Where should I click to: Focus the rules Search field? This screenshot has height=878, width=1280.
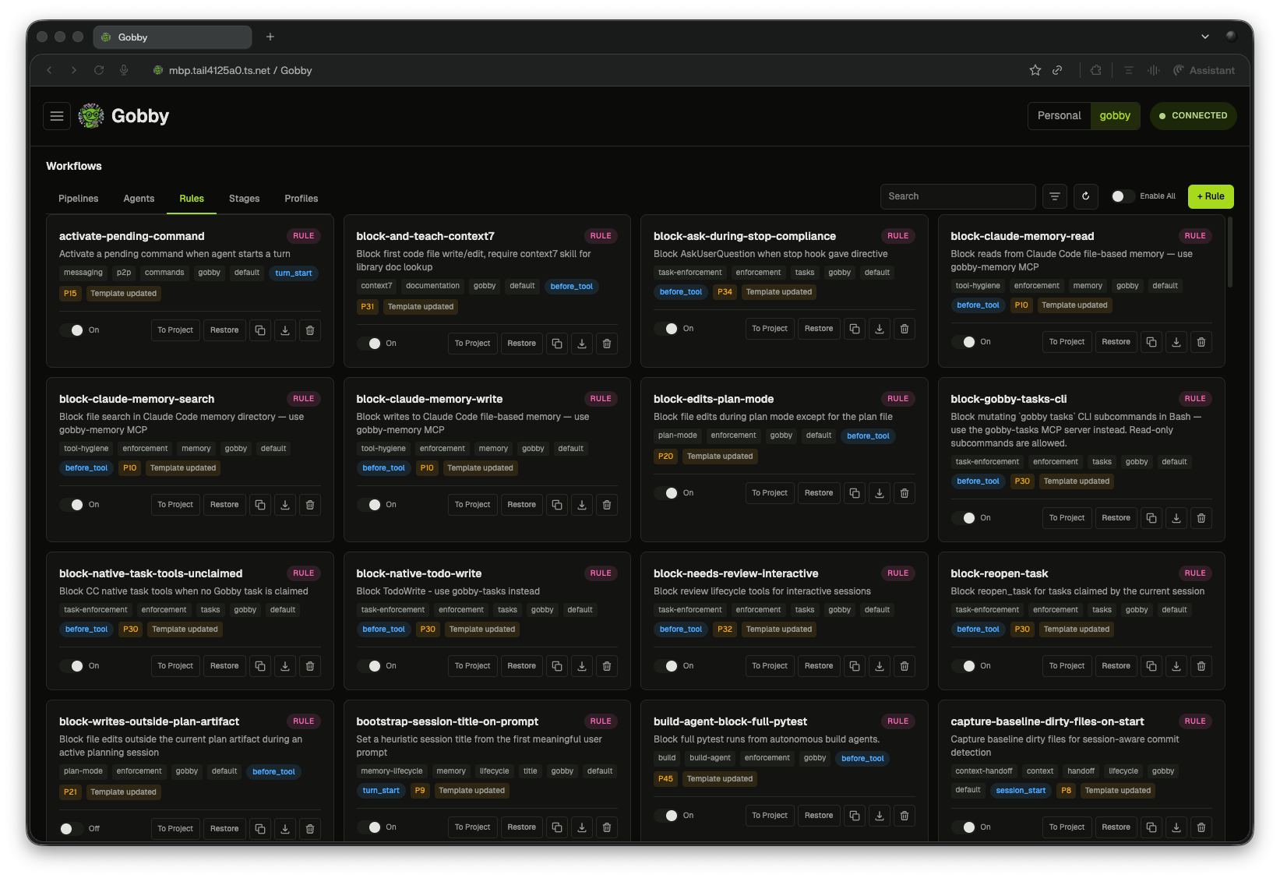(958, 196)
